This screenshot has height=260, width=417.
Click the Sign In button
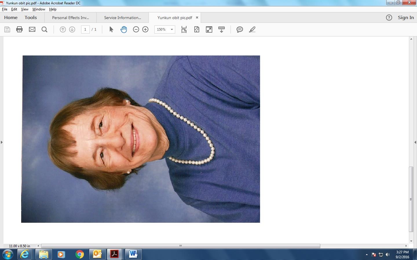click(x=405, y=18)
